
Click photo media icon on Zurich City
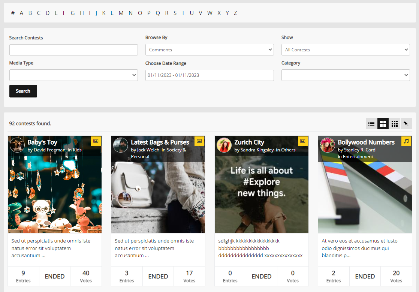pyautogui.click(x=303, y=141)
